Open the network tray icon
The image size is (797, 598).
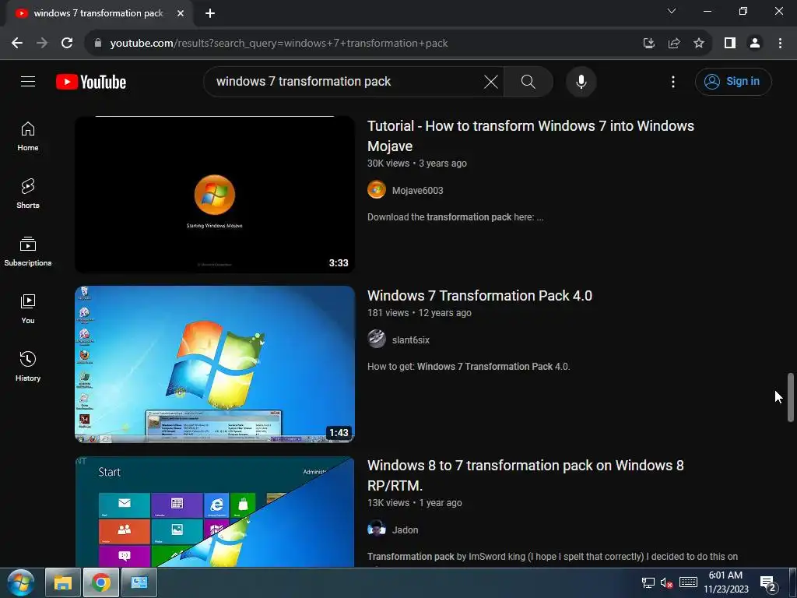coord(648,582)
